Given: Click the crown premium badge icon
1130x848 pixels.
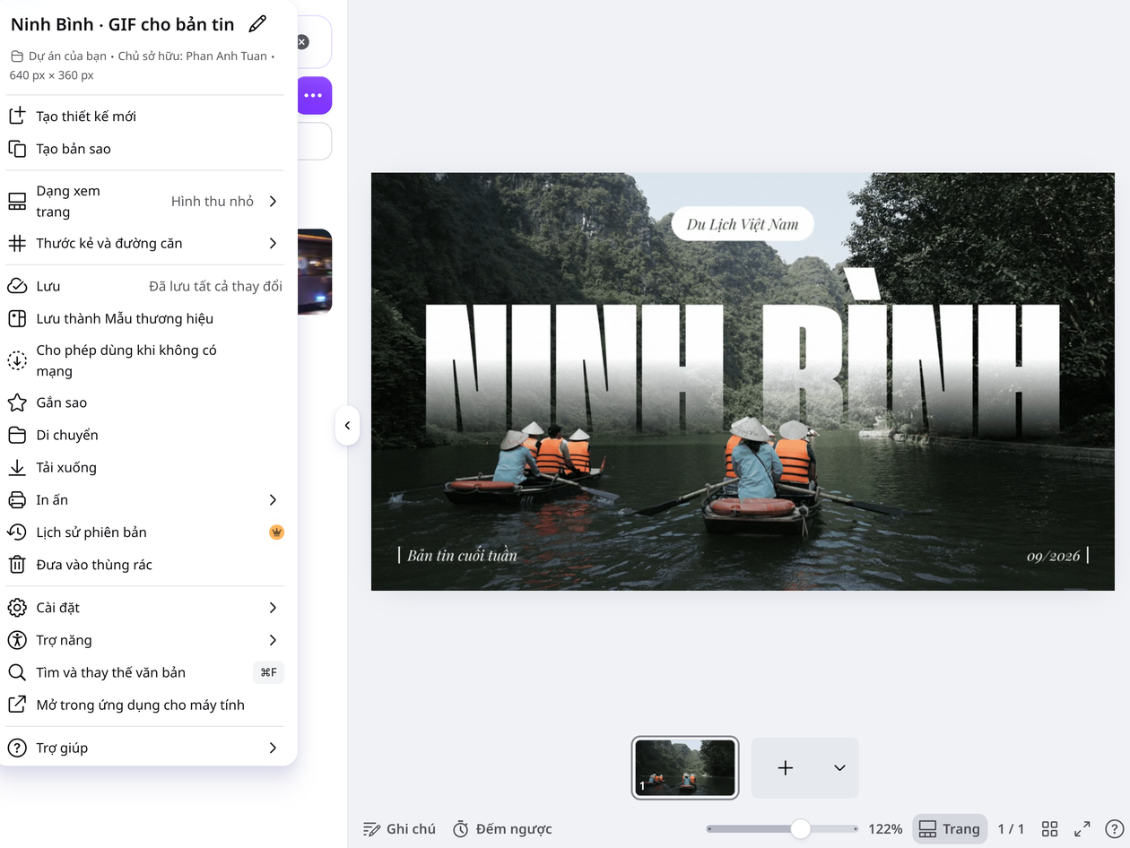Looking at the screenshot, I should pyautogui.click(x=276, y=532).
